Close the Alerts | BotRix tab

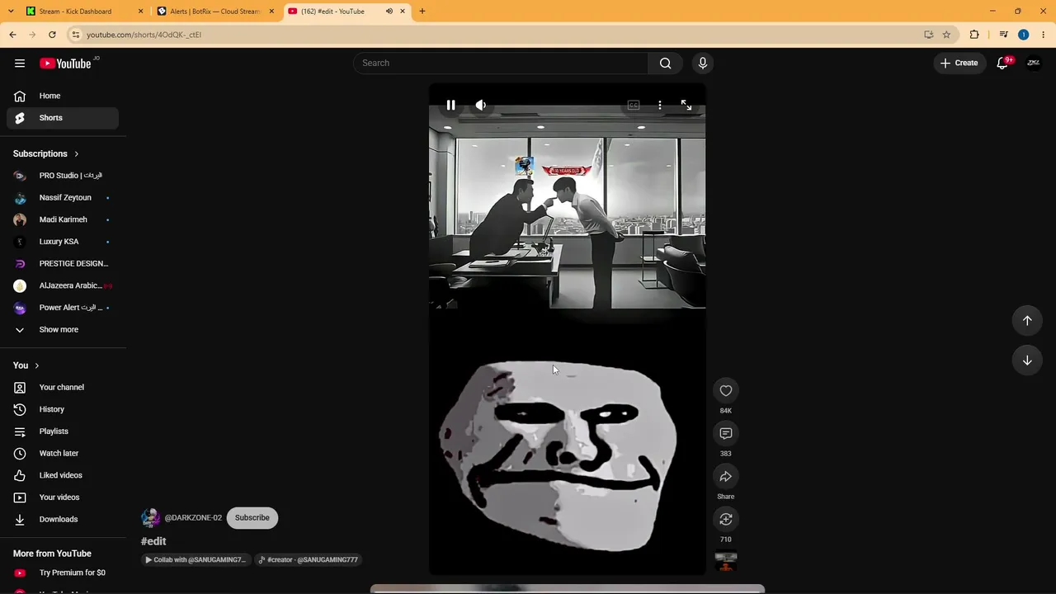pyautogui.click(x=271, y=12)
